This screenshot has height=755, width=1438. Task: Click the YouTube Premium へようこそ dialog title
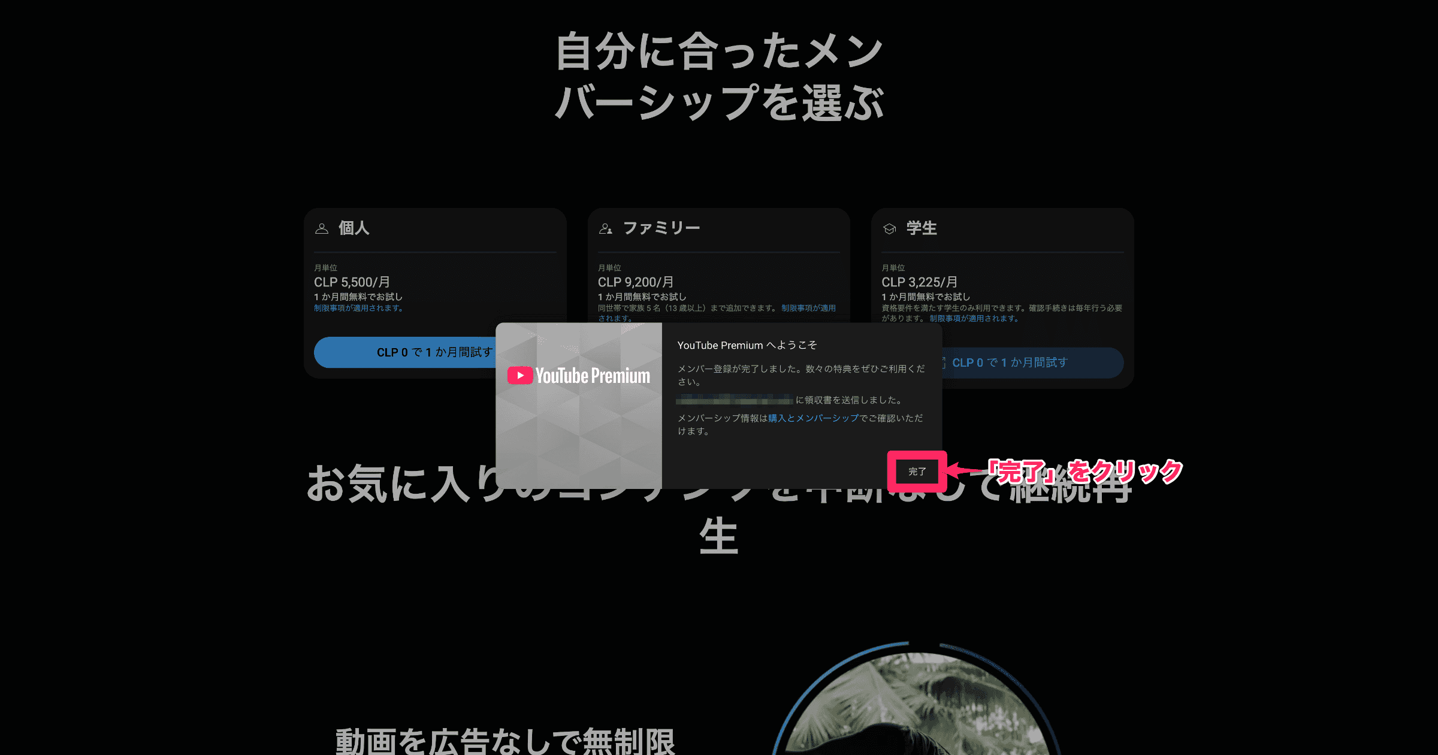747,345
